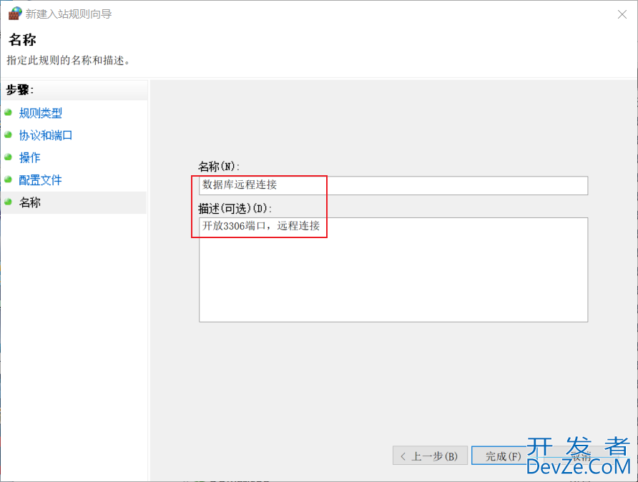
Task: Click the 指定此规则的名称和描述 subtitle
Action: coord(69,61)
